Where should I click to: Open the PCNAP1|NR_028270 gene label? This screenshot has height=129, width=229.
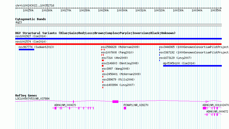pyautogui.click(x=136, y=105)
